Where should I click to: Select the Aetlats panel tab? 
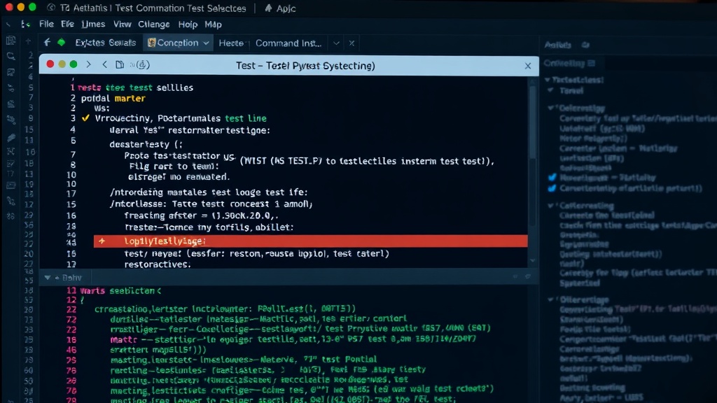[558, 45]
